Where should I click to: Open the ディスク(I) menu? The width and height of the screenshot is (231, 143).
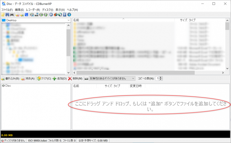coord(48,10)
